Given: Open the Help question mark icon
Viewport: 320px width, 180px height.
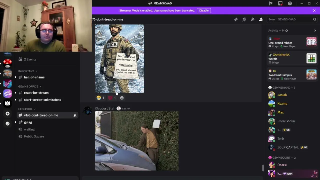Looking at the screenshot, I should [x=290, y=3].
